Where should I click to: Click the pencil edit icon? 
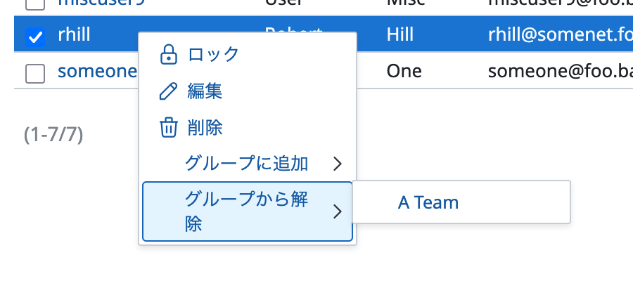pyautogui.click(x=168, y=91)
